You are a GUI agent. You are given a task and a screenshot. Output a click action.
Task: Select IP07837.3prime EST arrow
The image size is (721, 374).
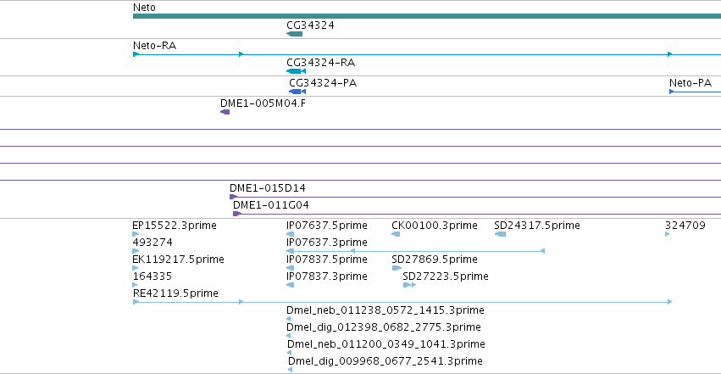tap(290, 285)
